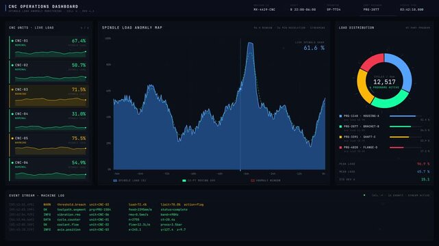Select the red donut chart segment
The width and height of the screenshot is (439, 246).
pyautogui.click(x=373, y=61)
